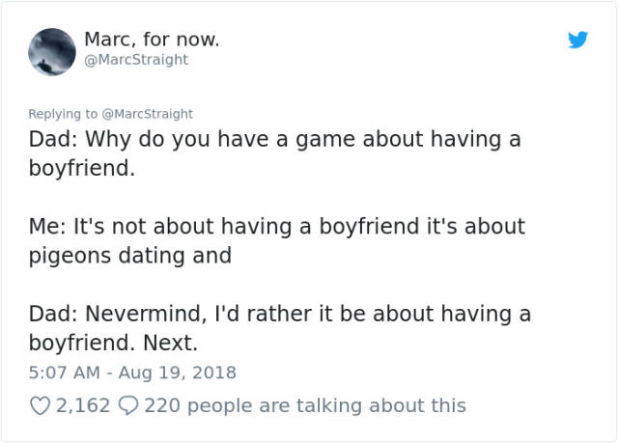
Task: Open replies via speech bubble icon
Action: pos(128,405)
